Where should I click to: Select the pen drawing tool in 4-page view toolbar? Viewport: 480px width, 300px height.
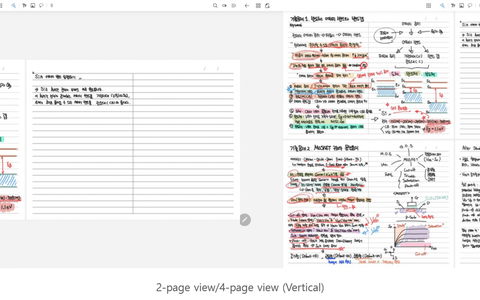tap(442, 5)
